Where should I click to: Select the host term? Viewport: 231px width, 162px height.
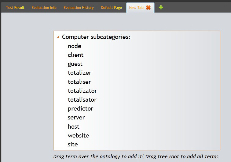click(x=73, y=126)
